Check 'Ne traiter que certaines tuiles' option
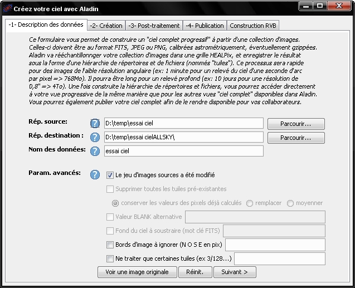 coord(110,259)
